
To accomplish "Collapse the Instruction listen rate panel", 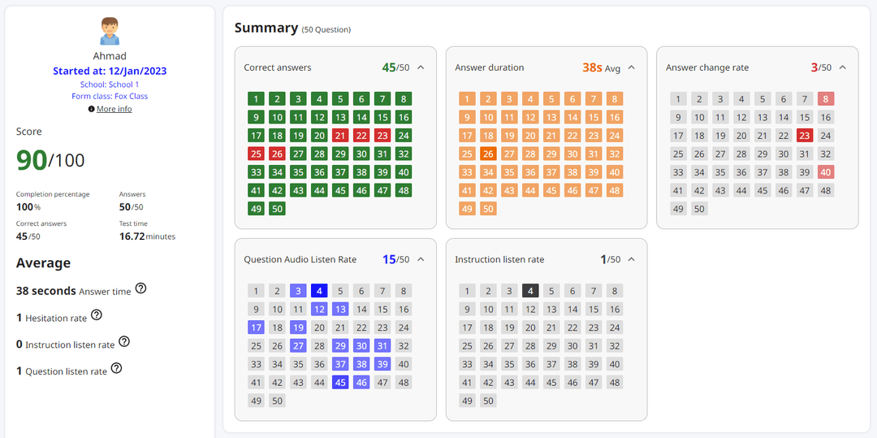I will point(631,259).
